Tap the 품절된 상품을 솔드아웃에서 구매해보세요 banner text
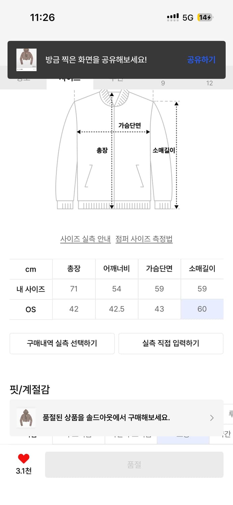This screenshot has height=505, width=233. pos(106,418)
